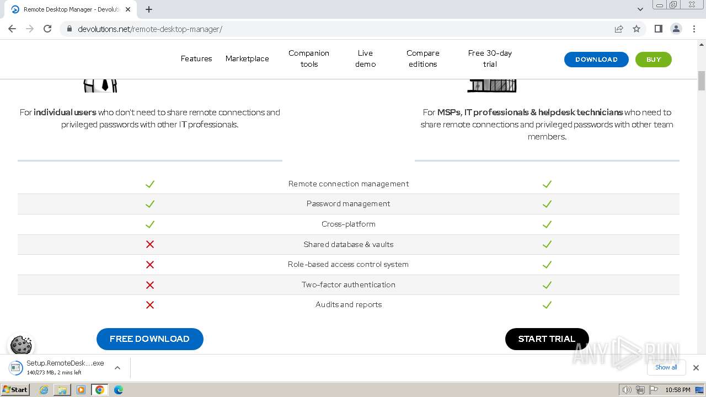The height and width of the screenshot is (397, 706).
Task: Click the 10:58 PM system clock
Action: 677,390
